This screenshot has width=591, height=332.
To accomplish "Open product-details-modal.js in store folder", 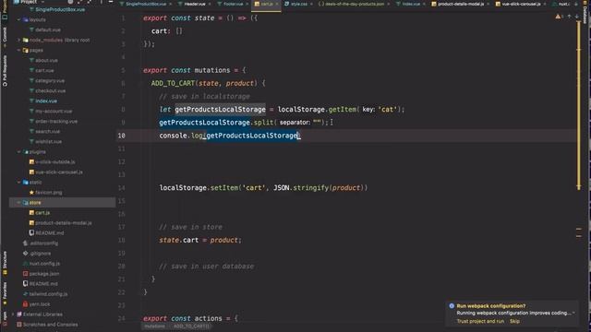I will coord(64,223).
